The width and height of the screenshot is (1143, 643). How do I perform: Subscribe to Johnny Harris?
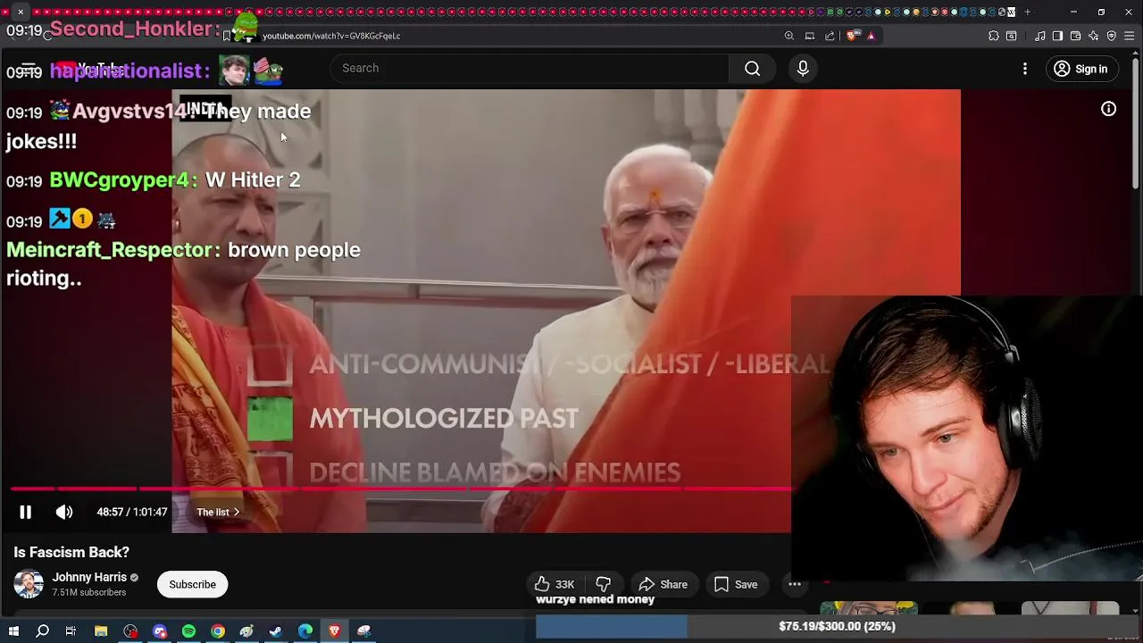pos(193,584)
